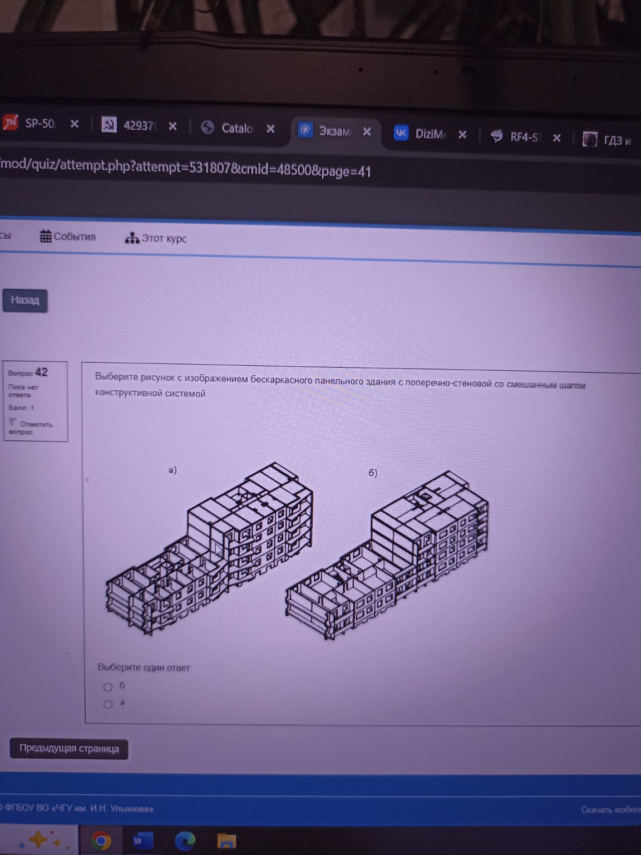Click the hierarchy icon beside Этот курс

point(132,238)
